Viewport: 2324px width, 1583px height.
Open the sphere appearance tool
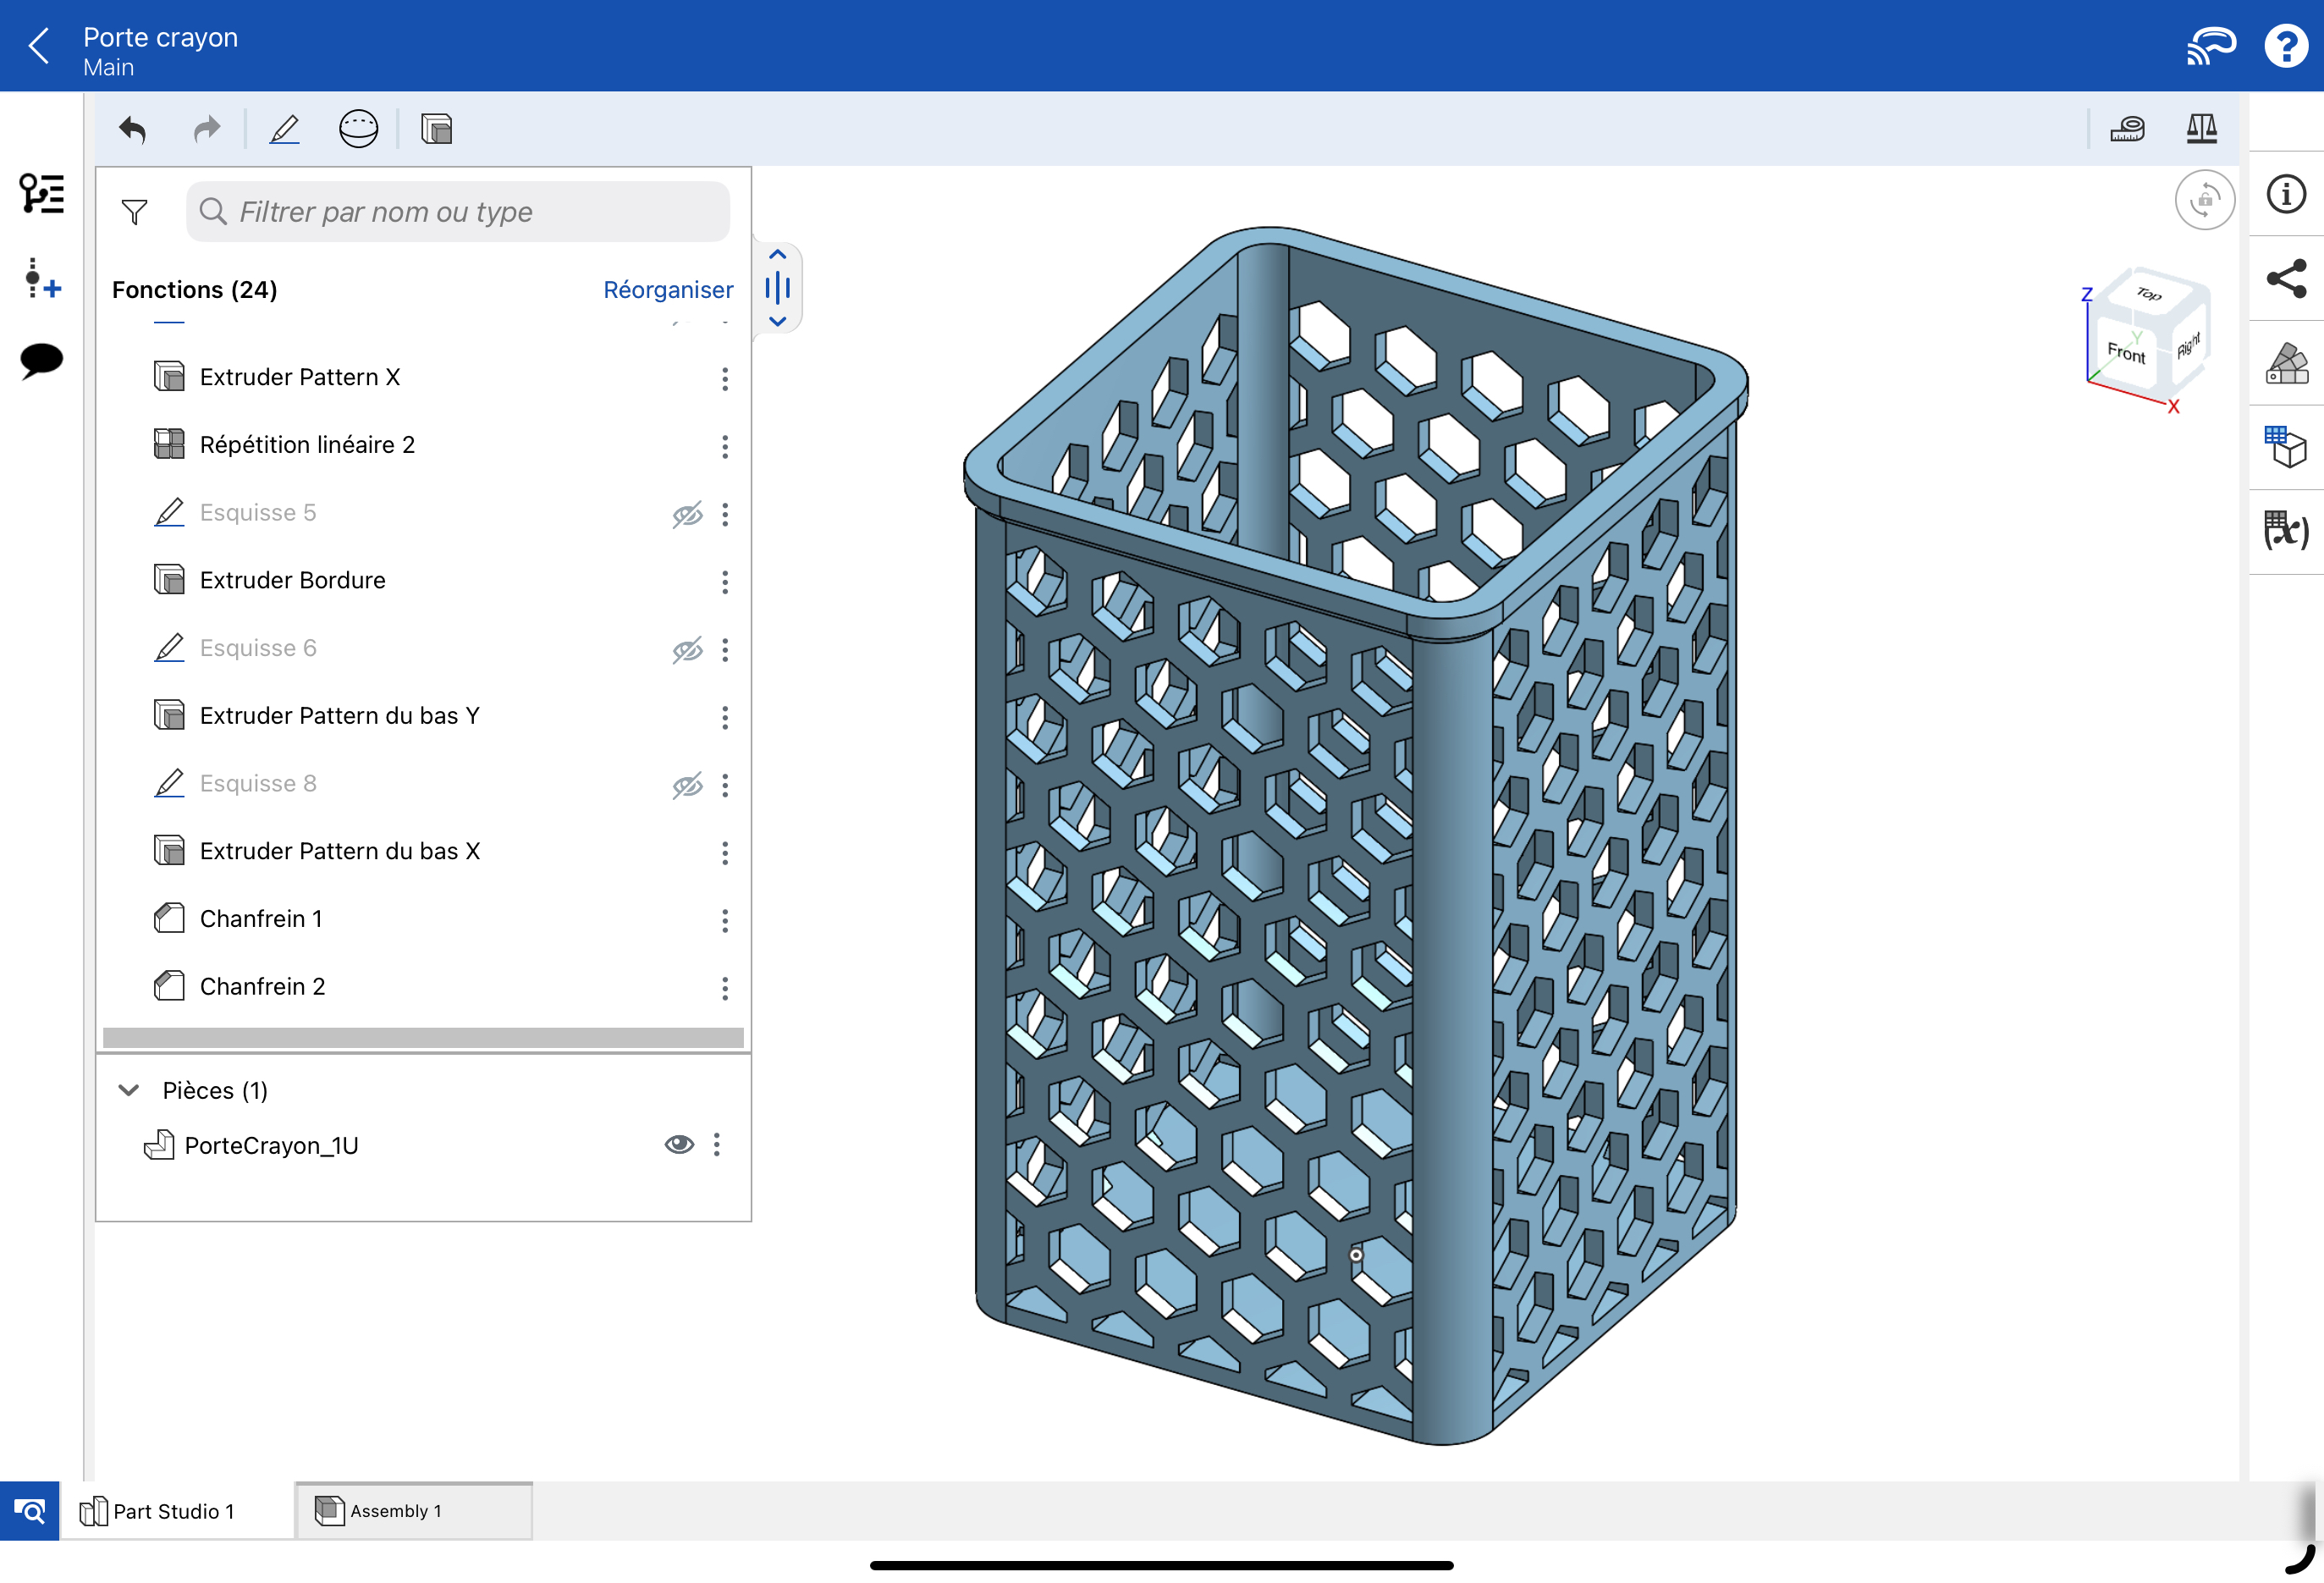click(x=359, y=130)
